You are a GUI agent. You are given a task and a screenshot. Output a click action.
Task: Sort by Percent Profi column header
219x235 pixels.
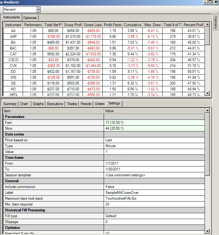[x=194, y=25]
